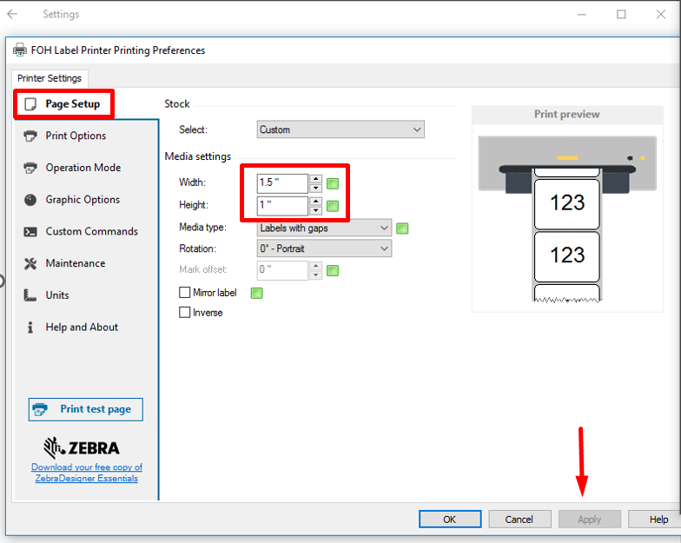Open the Stock Select dropdown
The width and height of the screenshot is (681, 543).
pyautogui.click(x=340, y=129)
